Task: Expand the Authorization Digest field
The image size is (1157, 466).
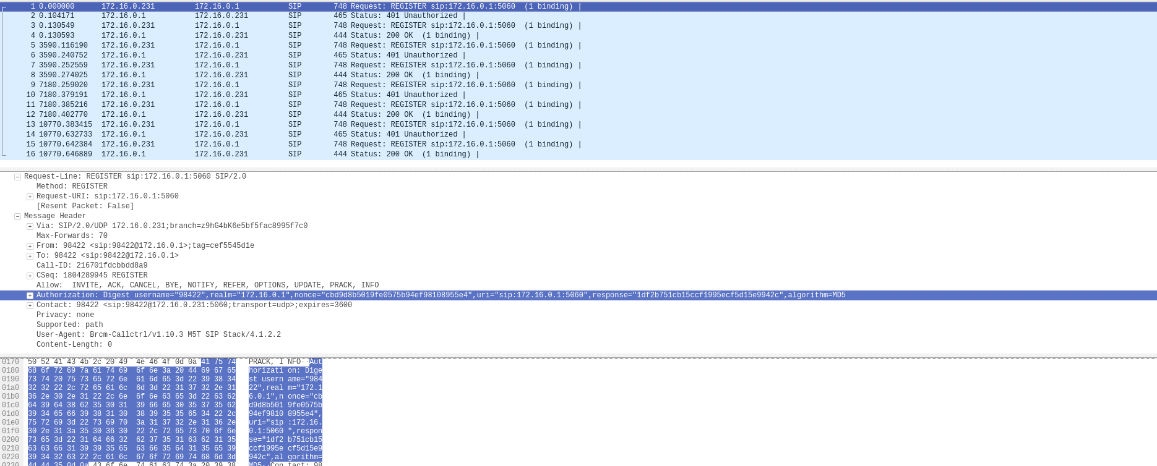Action: coord(30,295)
